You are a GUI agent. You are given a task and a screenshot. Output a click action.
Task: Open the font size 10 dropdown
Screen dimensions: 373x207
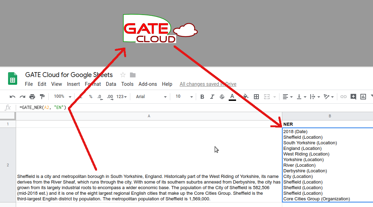point(184,97)
